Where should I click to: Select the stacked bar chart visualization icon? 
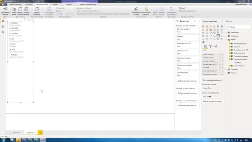(x=203, y=26)
